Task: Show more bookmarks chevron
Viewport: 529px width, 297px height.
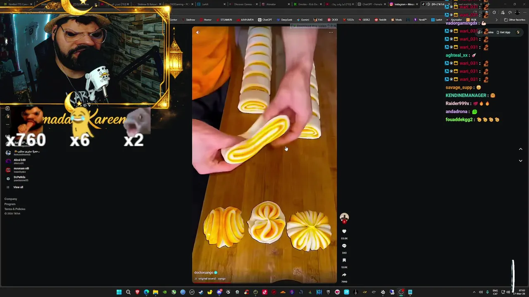Action: click(x=496, y=20)
